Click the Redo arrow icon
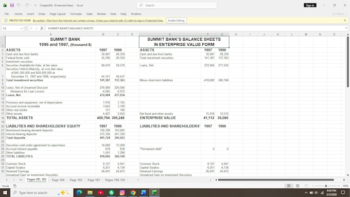 point(27,5)
